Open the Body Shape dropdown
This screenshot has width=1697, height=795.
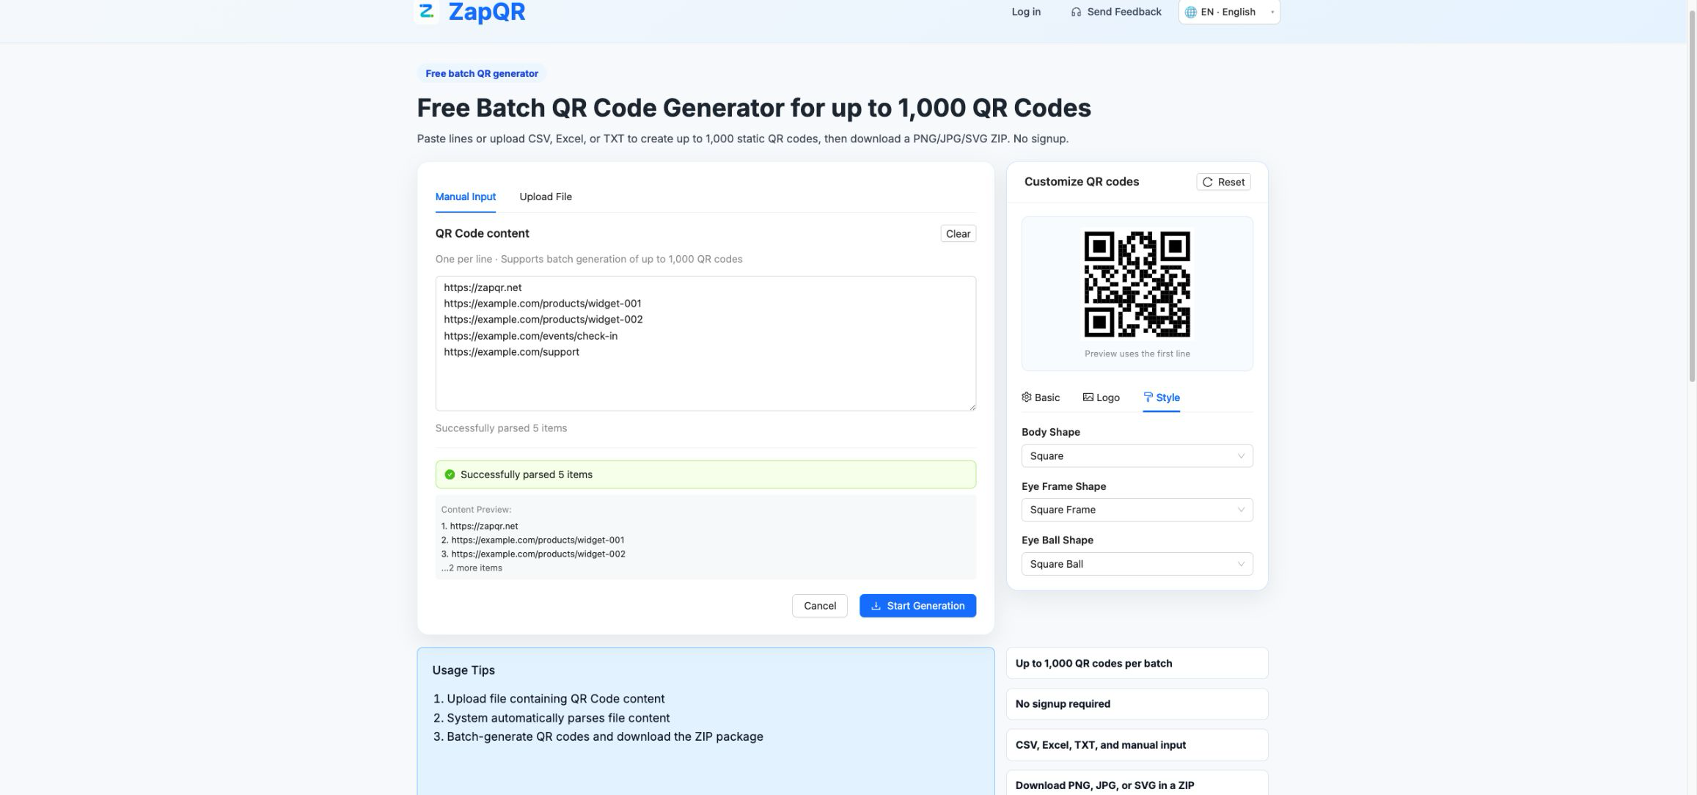pyautogui.click(x=1137, y=456)
